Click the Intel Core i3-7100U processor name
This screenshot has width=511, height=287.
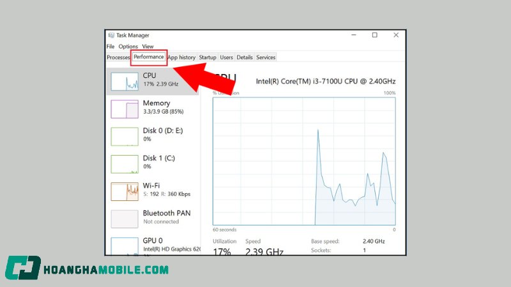coord(326,81)
